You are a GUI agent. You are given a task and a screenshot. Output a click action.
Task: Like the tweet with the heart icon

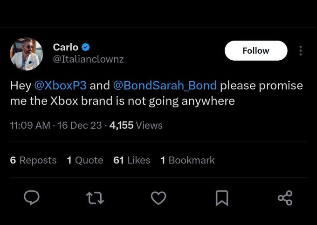158,198
